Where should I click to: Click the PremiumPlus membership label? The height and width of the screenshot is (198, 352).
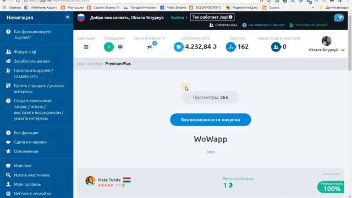pyautogui.click(x=118, y=64)
